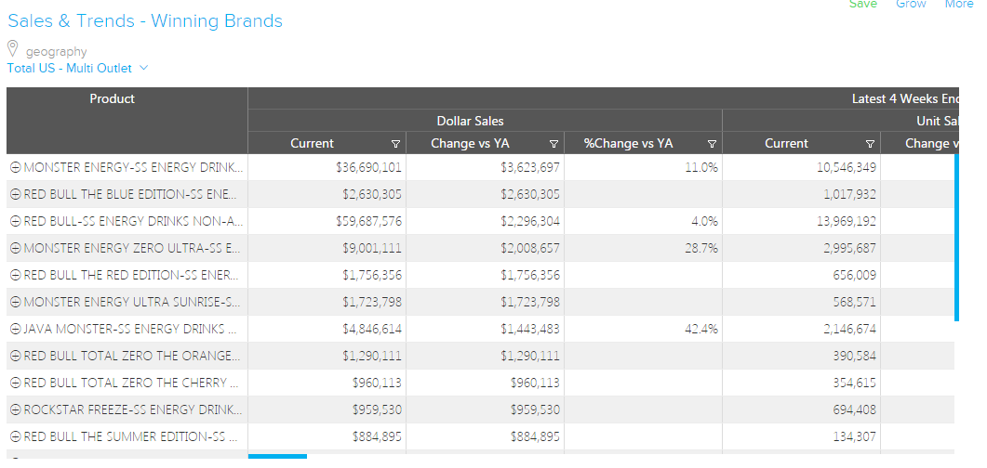Screen dimensions: 987x468
Task: Toggle the MONSTER ENERGY ZERO ULTRA row icon
Action: [x=15, y=248]
